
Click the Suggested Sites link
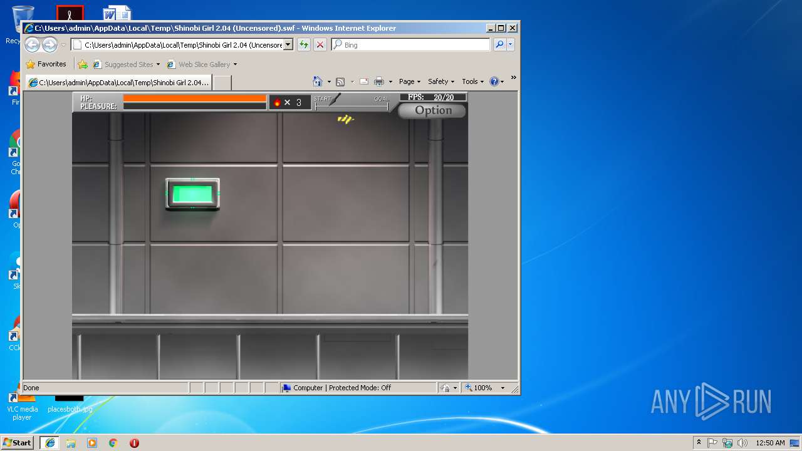[128, 65]
